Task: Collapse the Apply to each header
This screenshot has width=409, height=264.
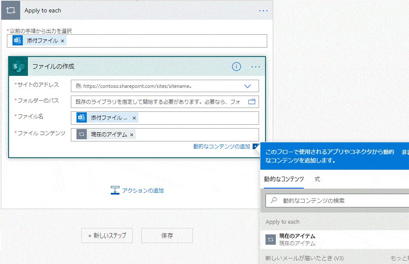Action: click(x=129, y=10)
